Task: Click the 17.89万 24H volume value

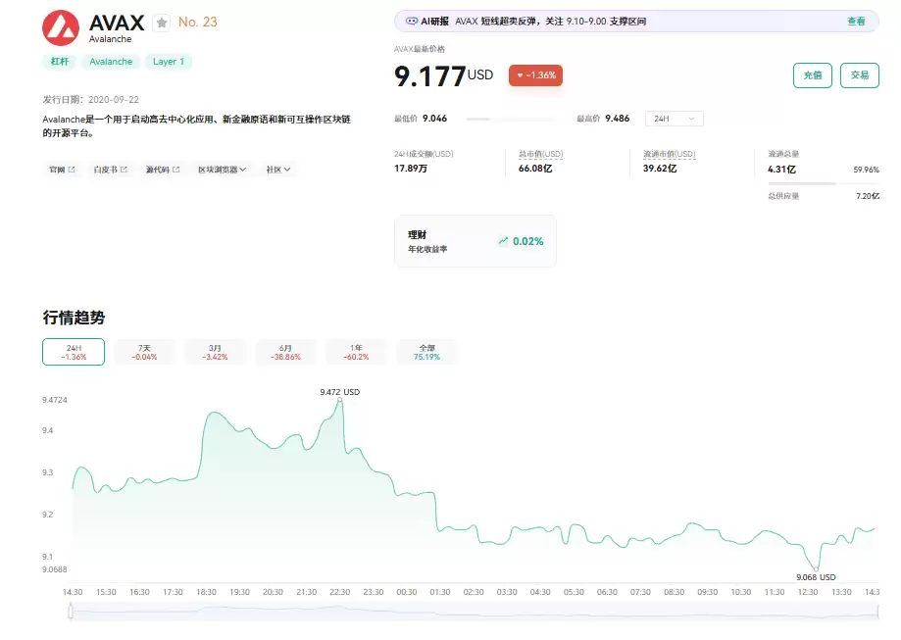Action: coord(410,169)
